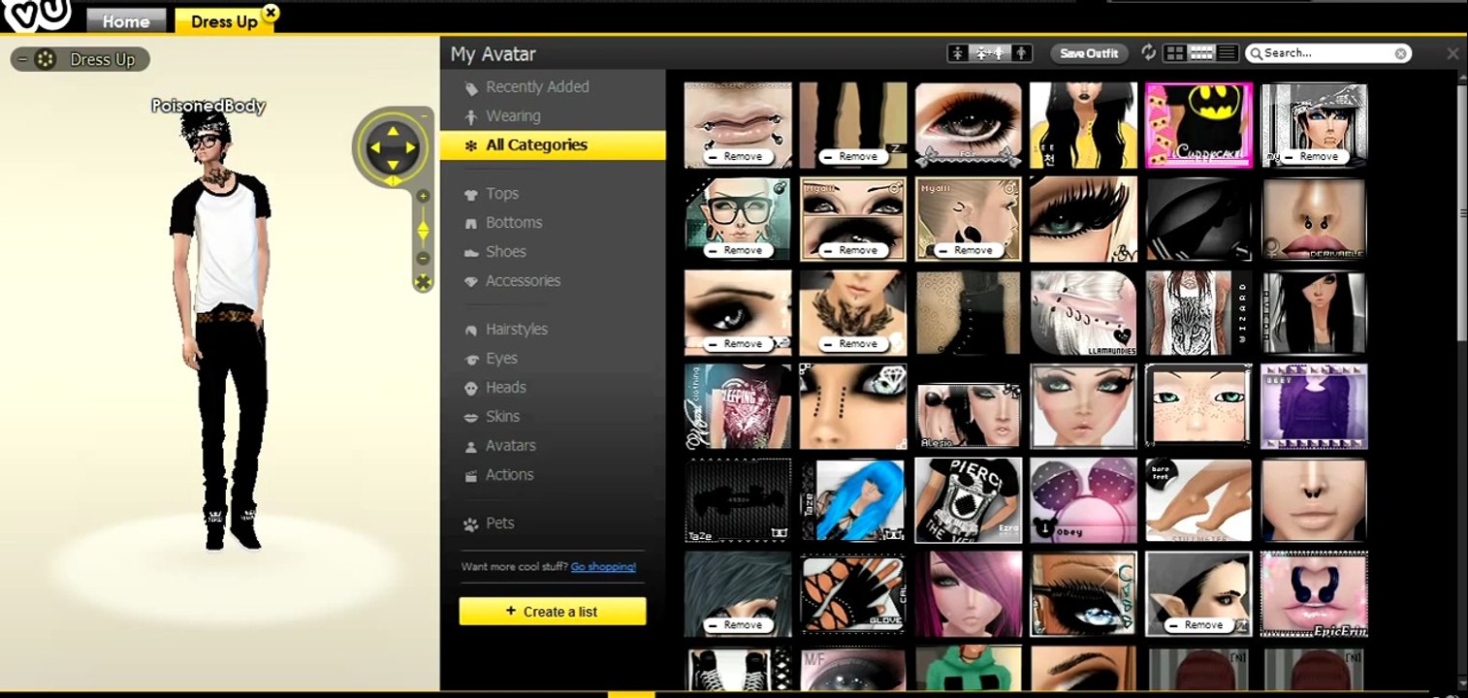Select the middle multi-avatar view toggle
This screenshot has width=1468, height=698.
[x=990, y=53]
